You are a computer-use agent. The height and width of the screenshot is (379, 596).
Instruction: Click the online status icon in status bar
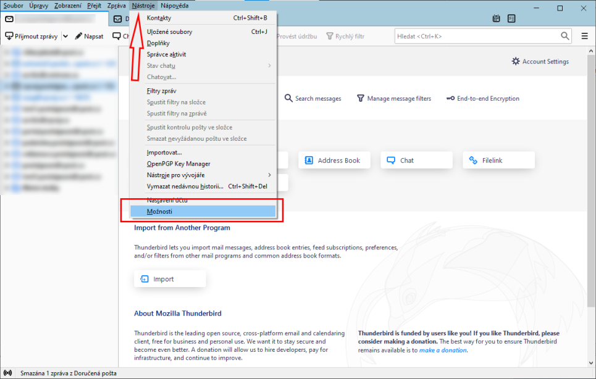(7, 373)
